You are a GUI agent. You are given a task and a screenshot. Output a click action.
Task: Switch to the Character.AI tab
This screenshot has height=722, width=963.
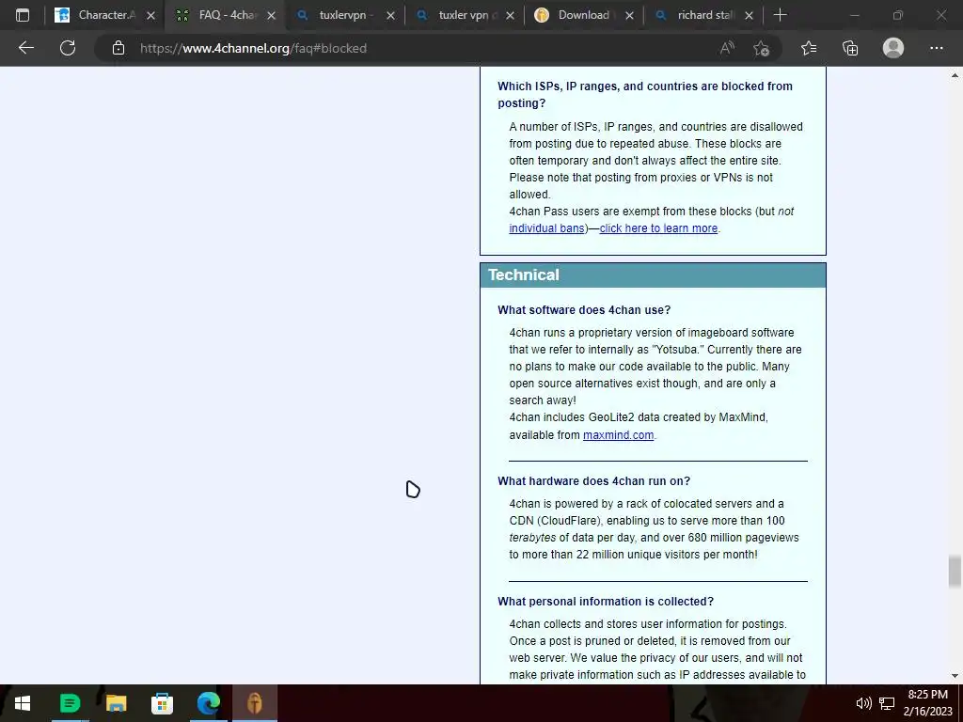(104, 15)
